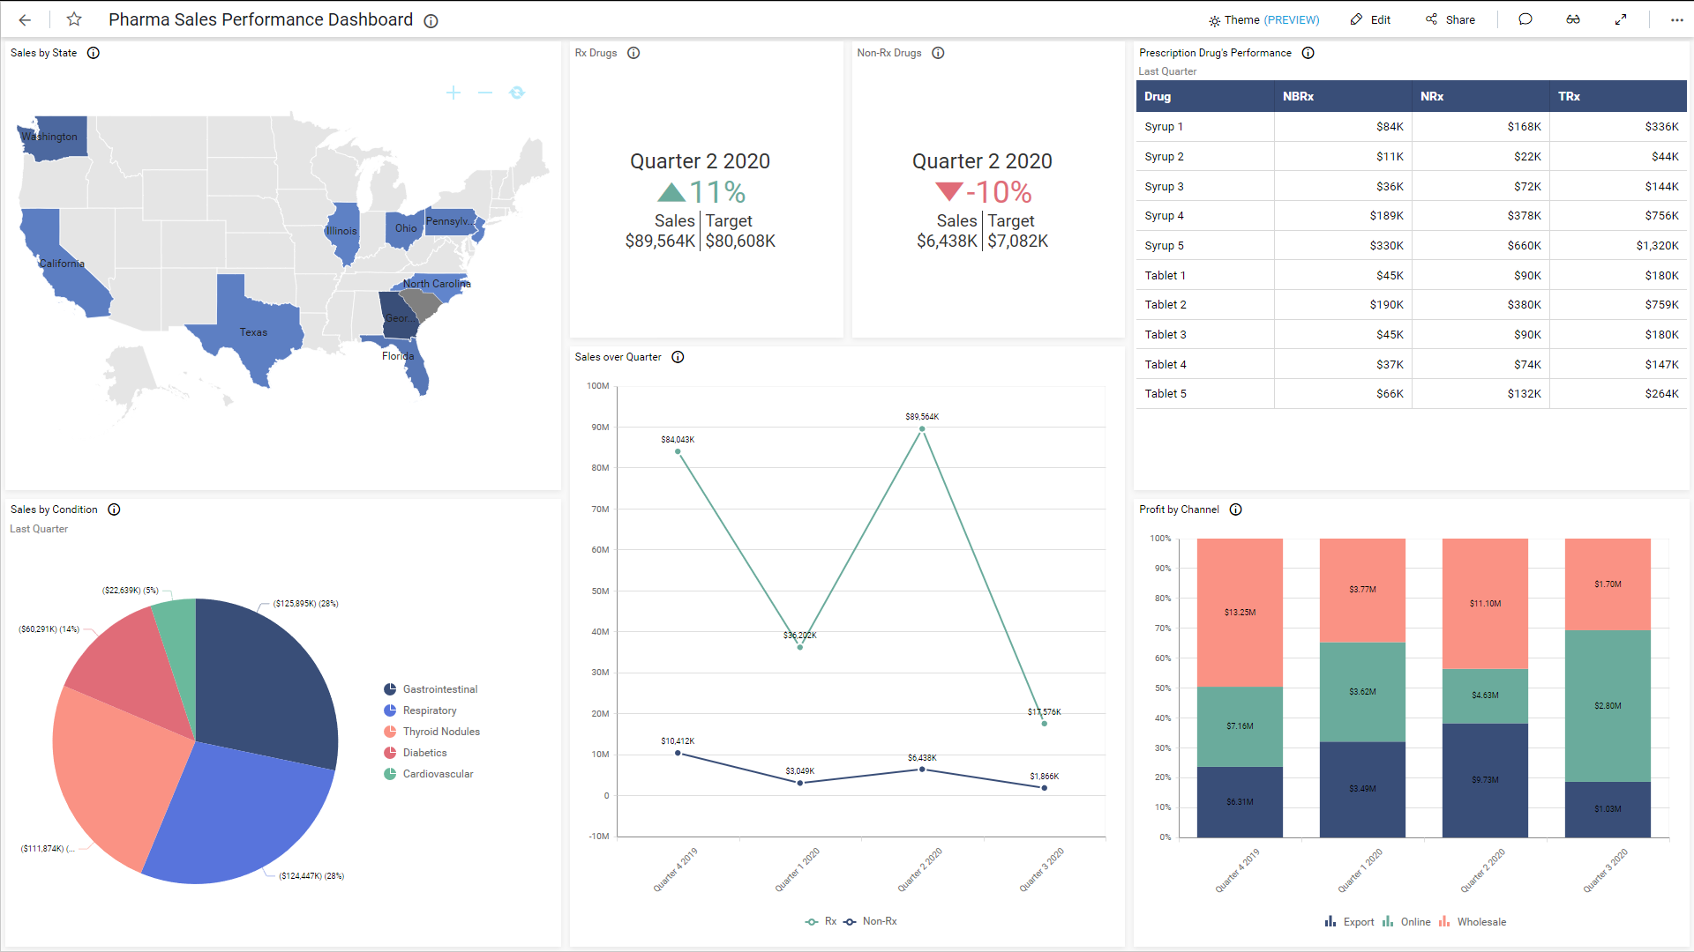This screenshot has width=1694, height=952.
Task: Open the comments panel
Action: (1526, 19)
